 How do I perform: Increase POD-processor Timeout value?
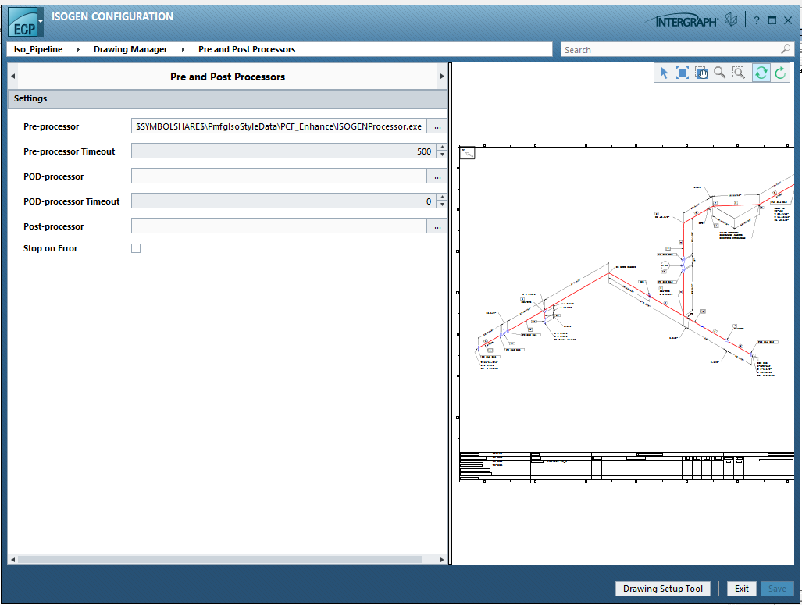point(443,198)
